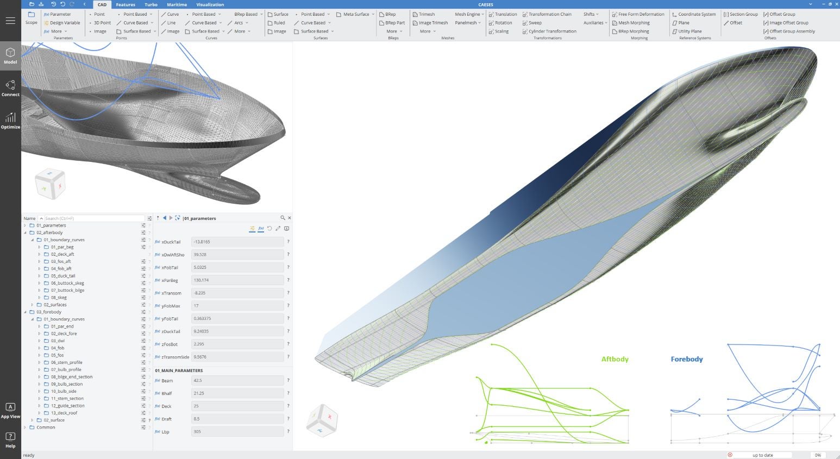The image size is (840, 459).
Task: Click the Scope folder icon
Action: click(32, 15)
